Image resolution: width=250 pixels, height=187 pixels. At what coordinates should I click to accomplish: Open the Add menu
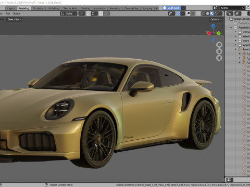pos(8,14)
